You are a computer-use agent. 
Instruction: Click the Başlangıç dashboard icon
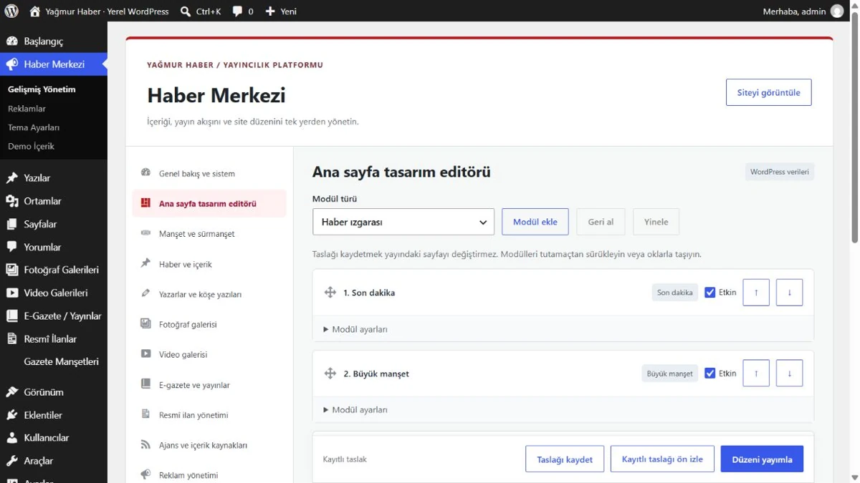[x=12, y=41]
